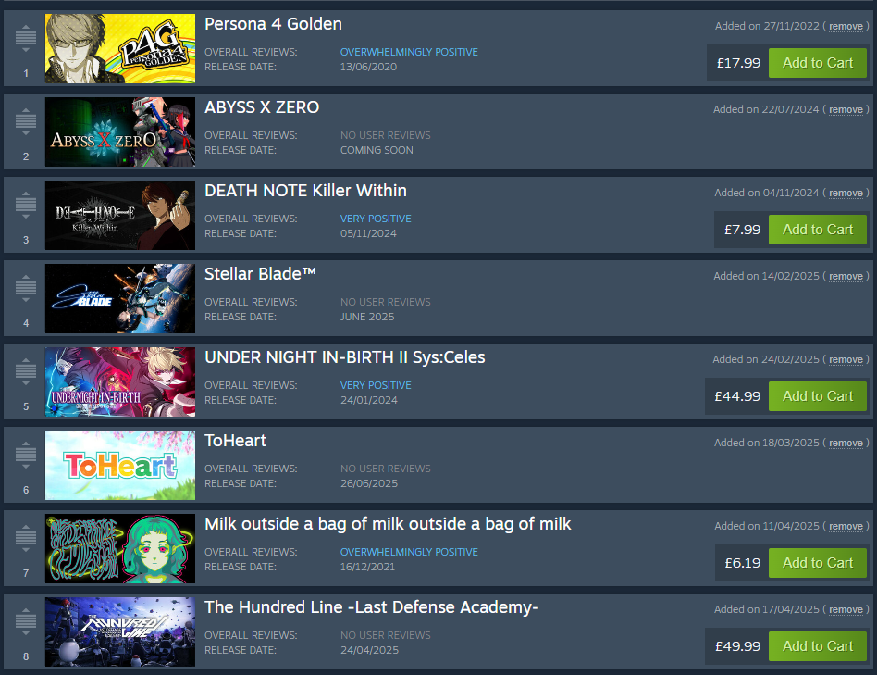877x675 pixels.
Task: Add UNDER NIGHT IN-BIRTH II to cart
Action: coord(817,396)
